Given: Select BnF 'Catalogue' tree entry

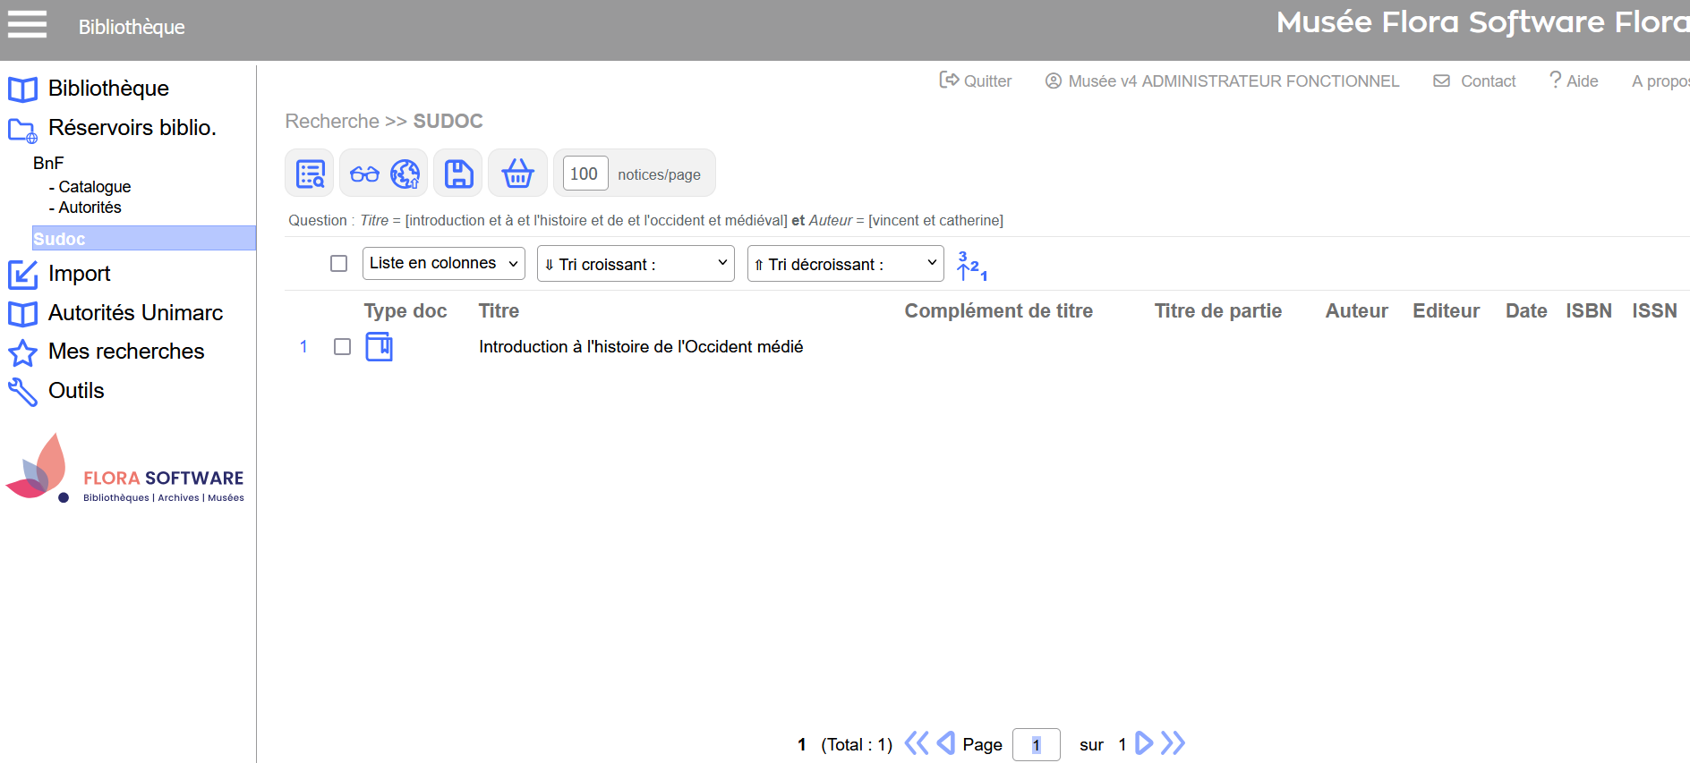Looking at the screenshot, I should pyautogui.click(x=94, y=187).
